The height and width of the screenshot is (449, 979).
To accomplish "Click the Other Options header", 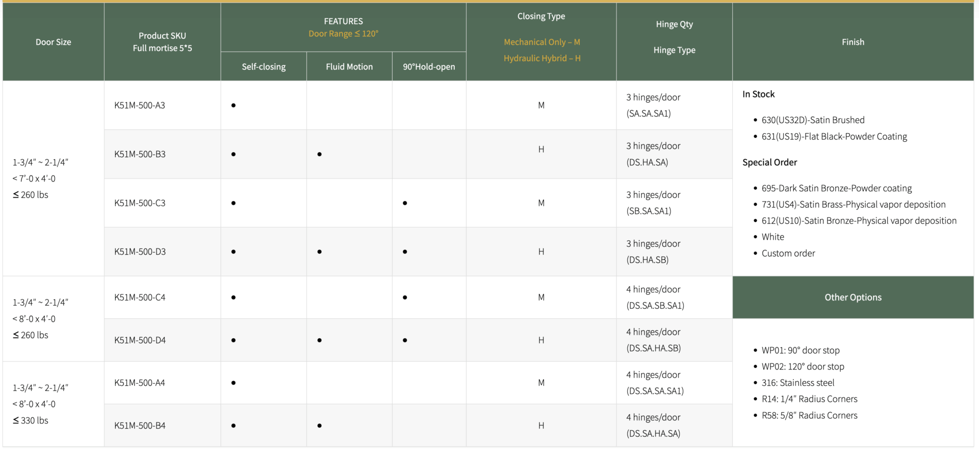I will [853, 297].
